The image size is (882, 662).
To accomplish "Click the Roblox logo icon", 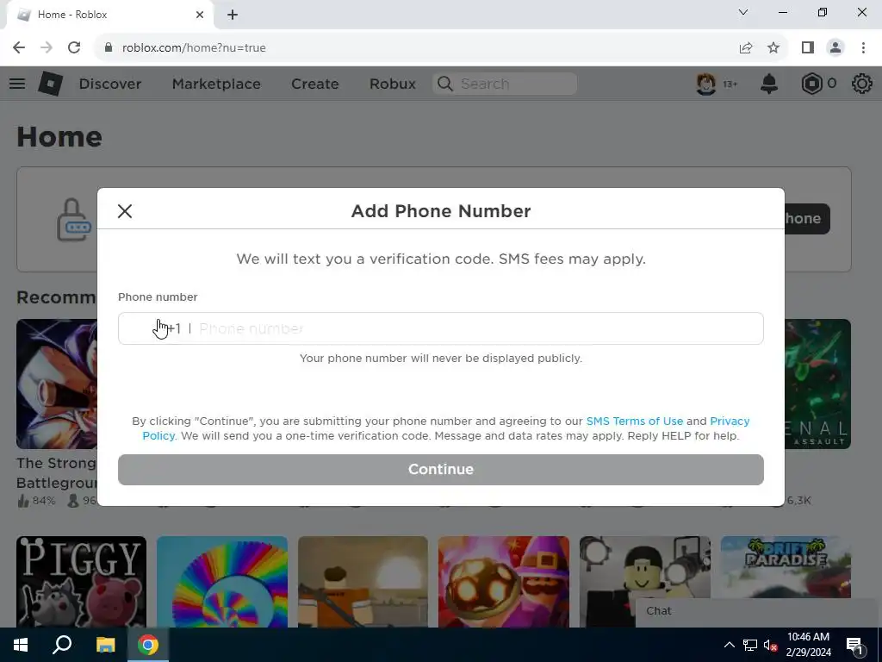I will [51, 84].
